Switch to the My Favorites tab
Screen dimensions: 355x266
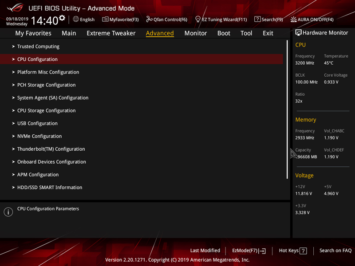(x=33, y=33)
